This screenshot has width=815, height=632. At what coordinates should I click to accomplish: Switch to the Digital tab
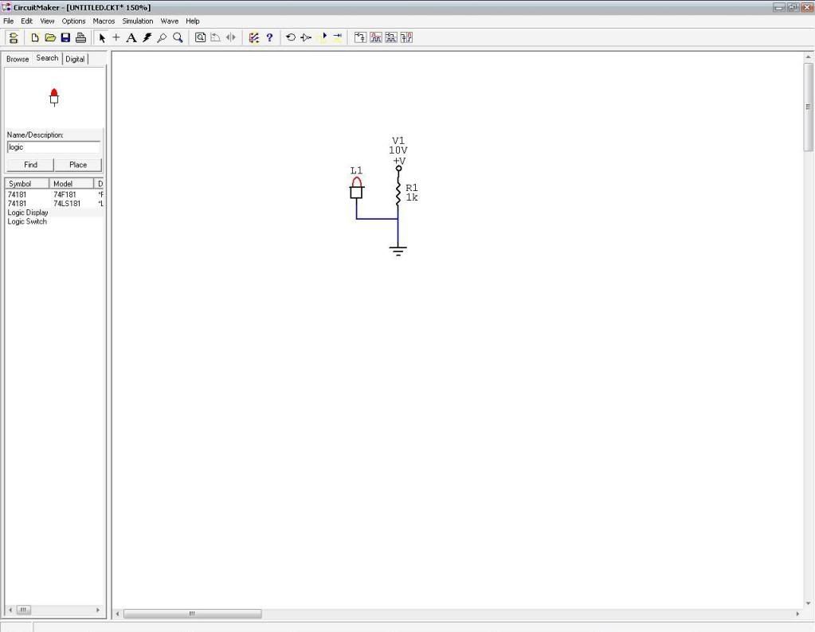pos(75,58)
